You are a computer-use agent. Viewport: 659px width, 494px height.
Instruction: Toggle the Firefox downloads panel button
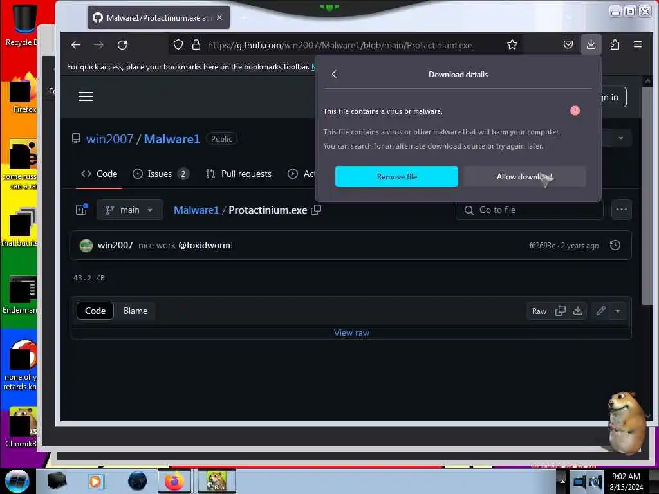tap(591, 44)
